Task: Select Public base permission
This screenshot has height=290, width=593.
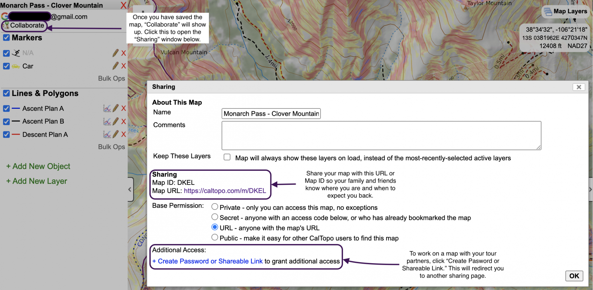Action: [x=215, y=237]
